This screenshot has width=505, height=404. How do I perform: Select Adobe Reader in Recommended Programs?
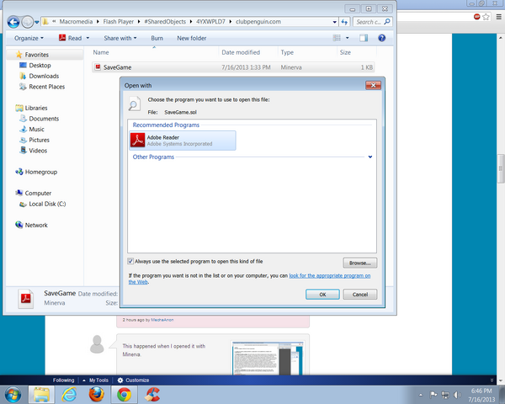tap(183, 141)
